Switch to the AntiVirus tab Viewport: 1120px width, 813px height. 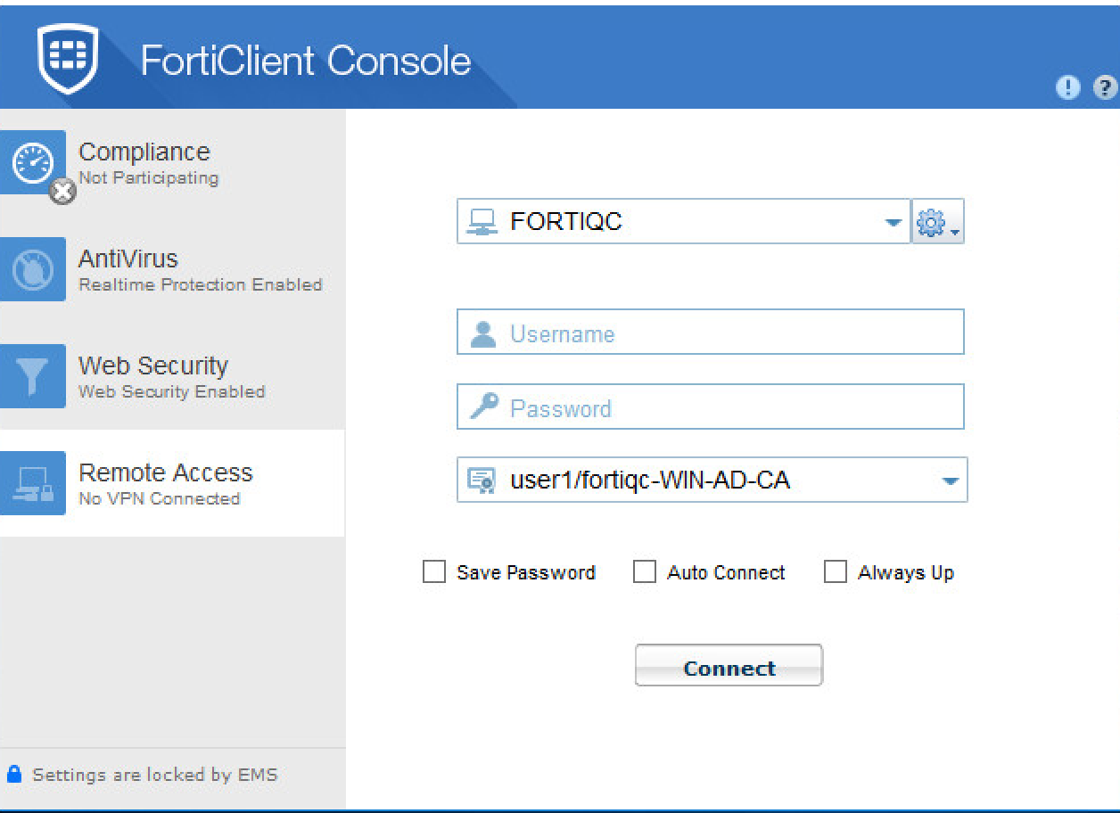(200, 269)
